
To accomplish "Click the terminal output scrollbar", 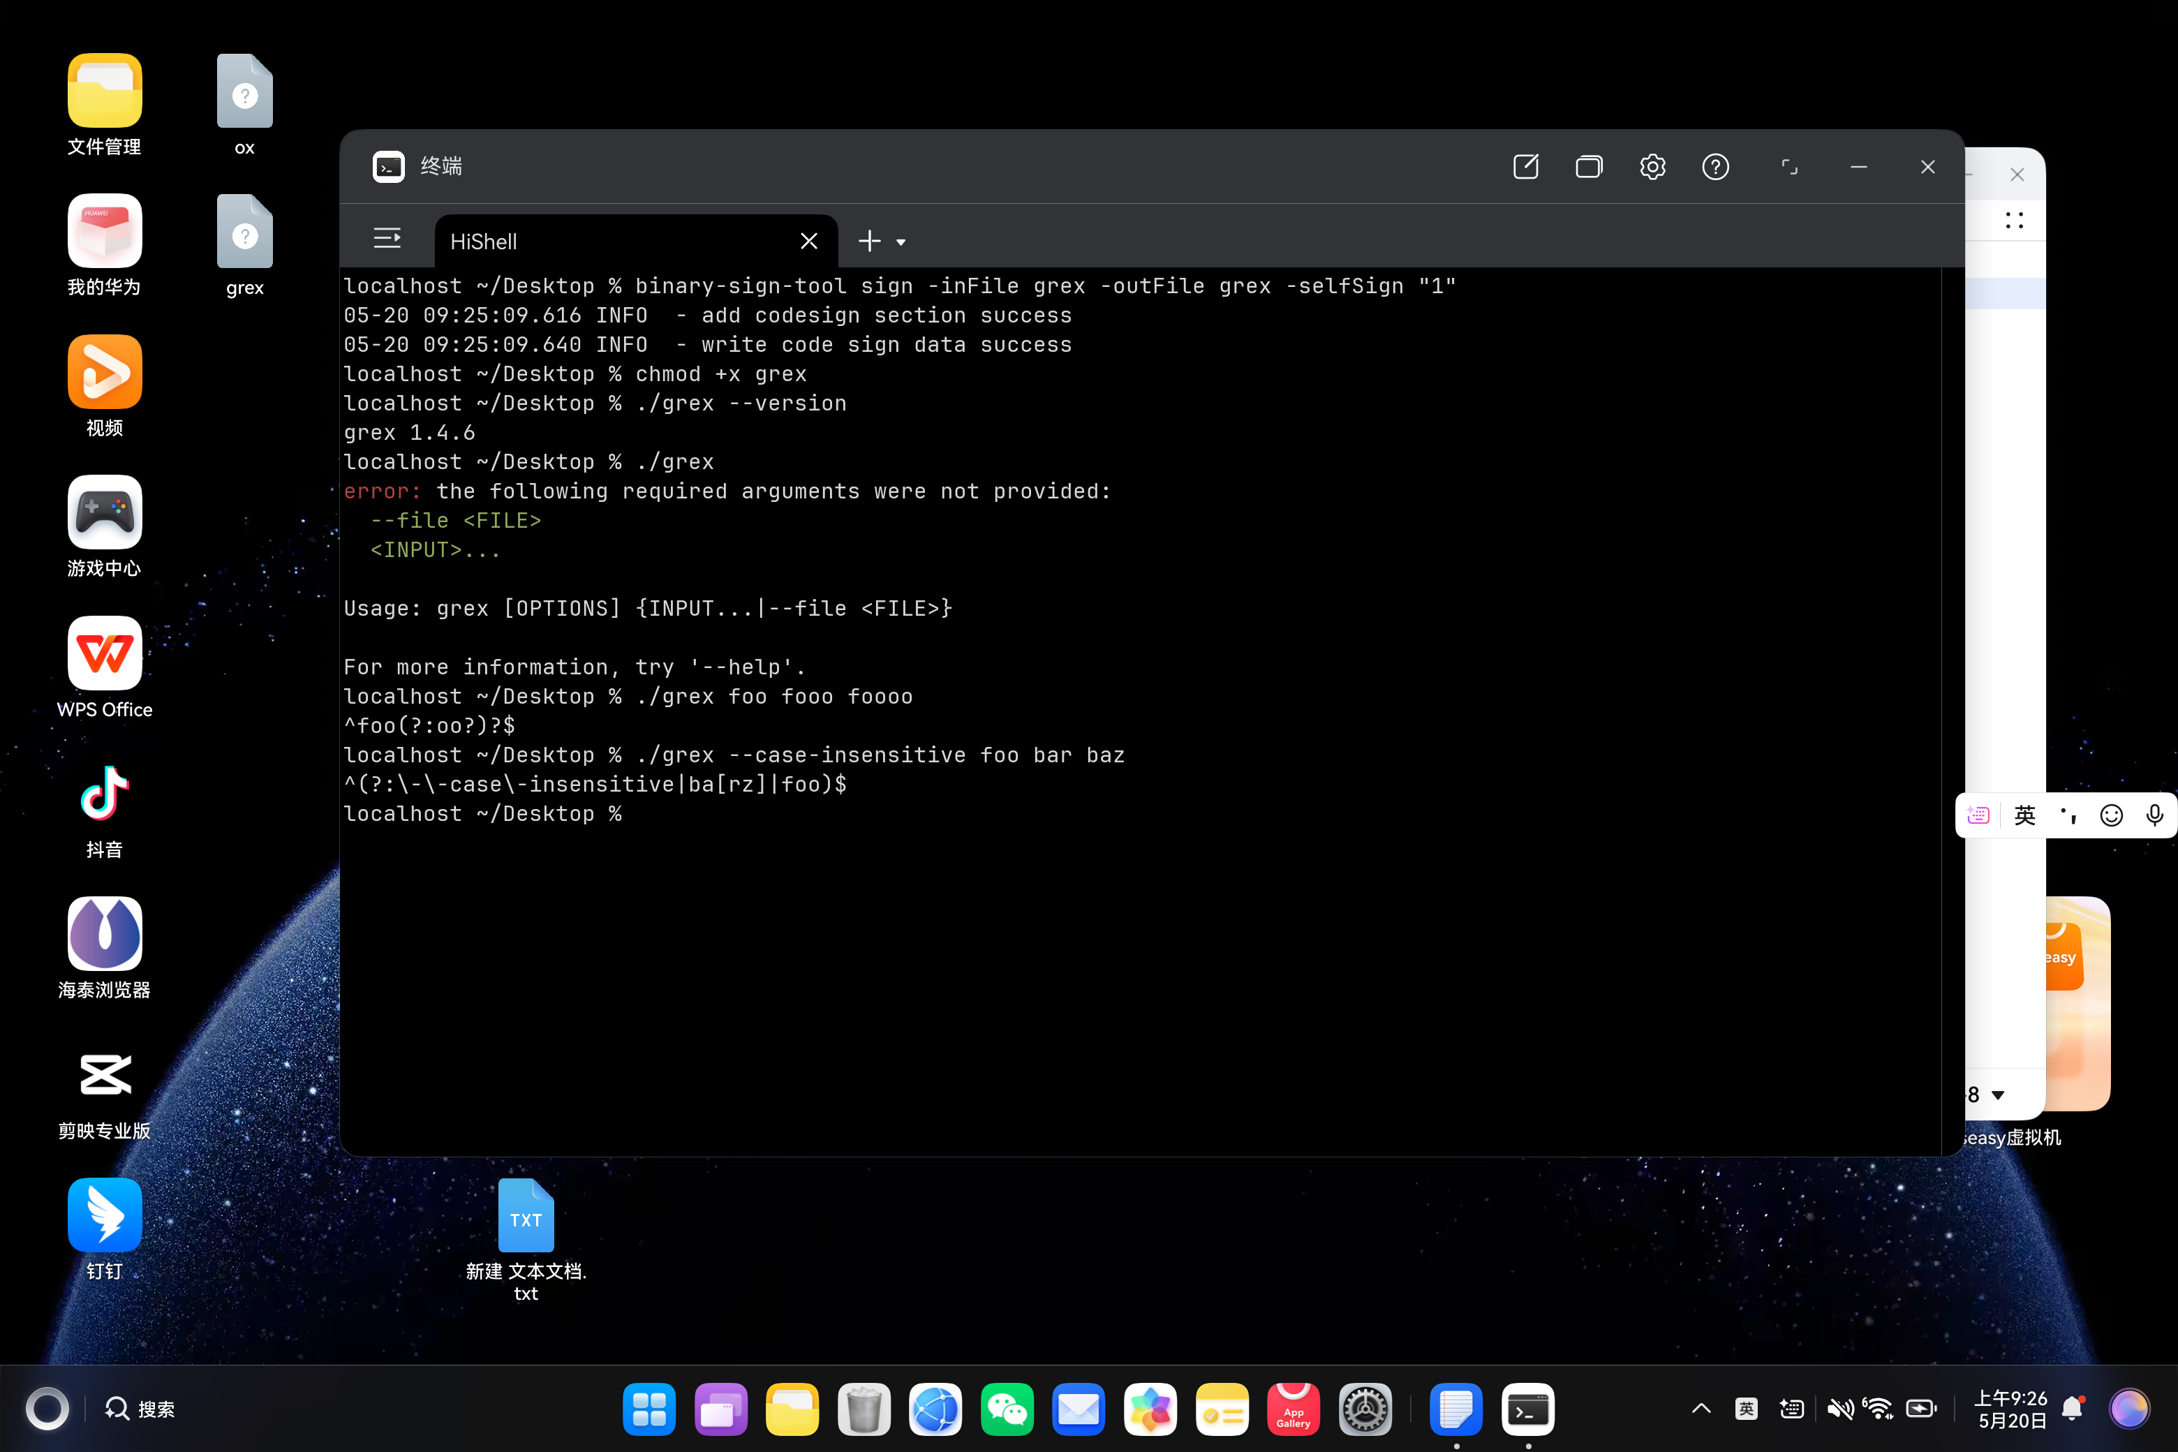I will click(x=1952, y=711).
